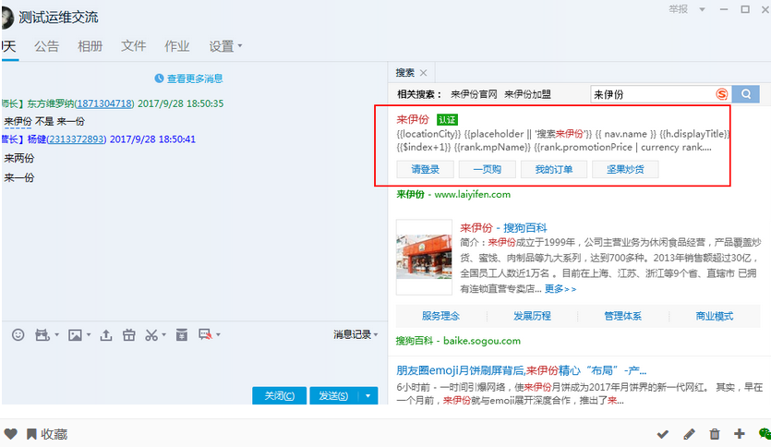Click the chat message 来两份
The height and width of the screenshot is (447, 771).
19,158
